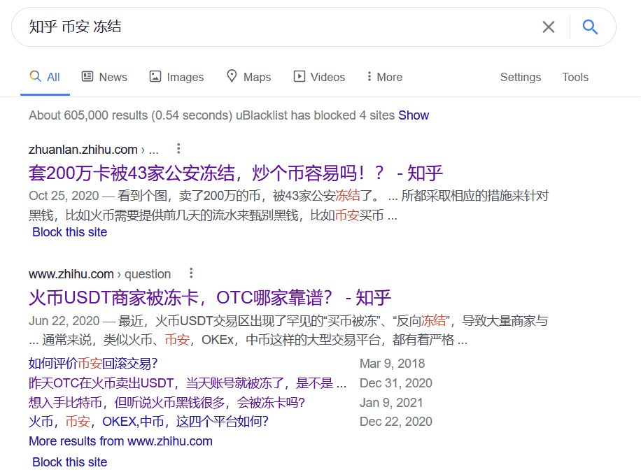Click the blue search magnifier icon

(590, 27)
